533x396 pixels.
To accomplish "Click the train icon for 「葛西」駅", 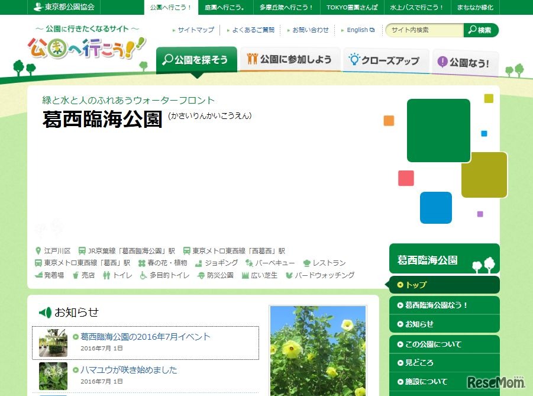I will click(38, 263).
